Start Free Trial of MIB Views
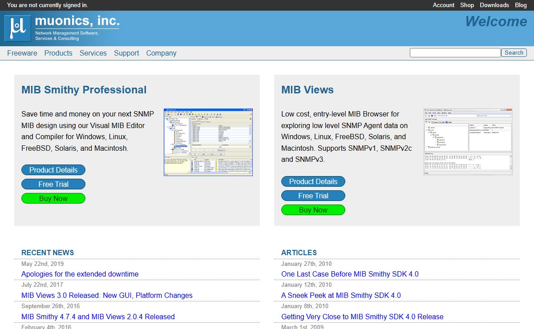 click(313, 196)
